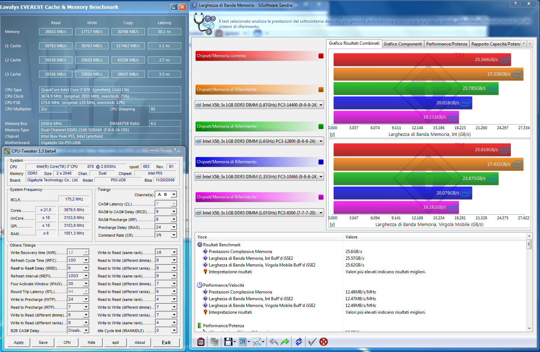Click the Risultati Benchmark tree icon

(x=200, y=244)
